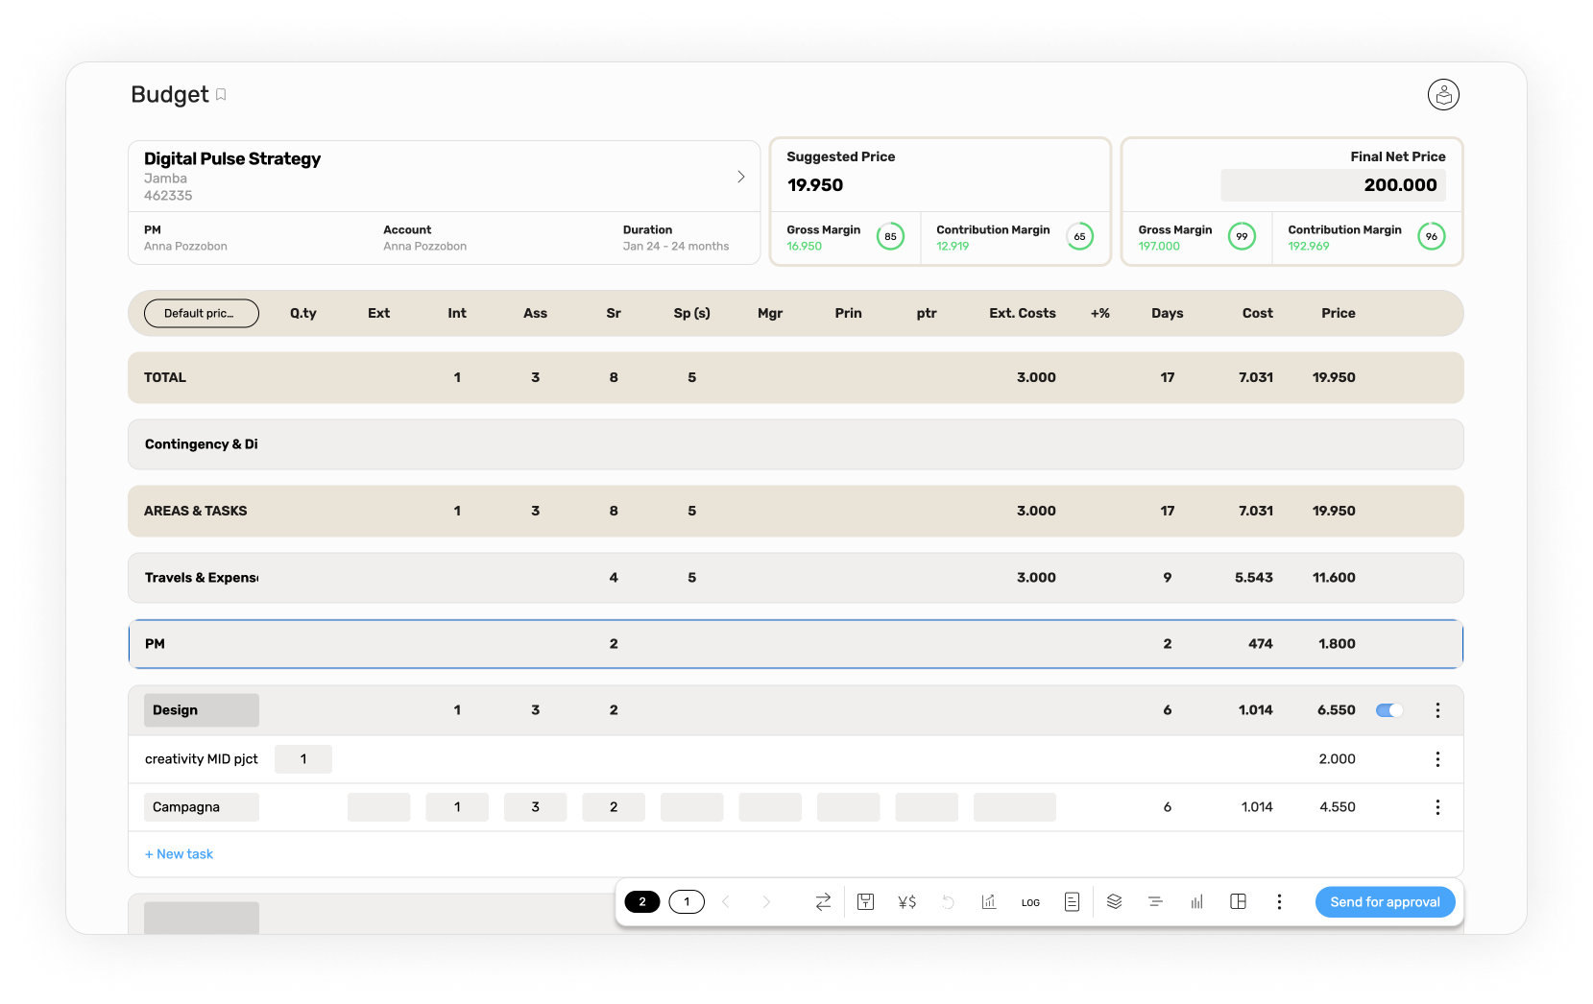Click Contribution Margin 65 percent indicator

coord(1079,236)
